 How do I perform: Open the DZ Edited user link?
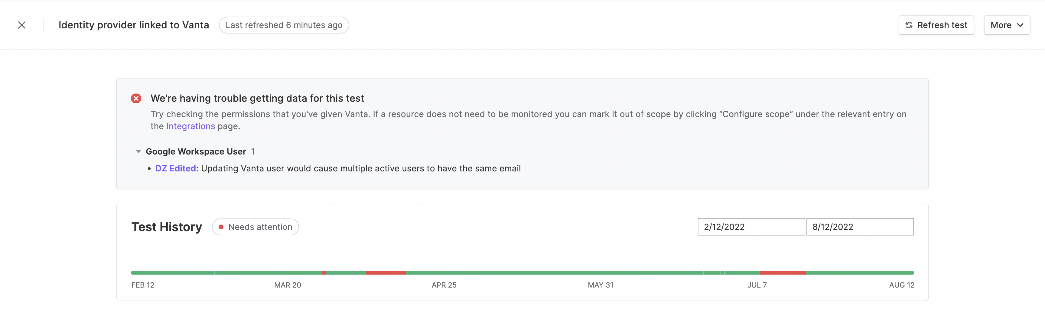175,168
